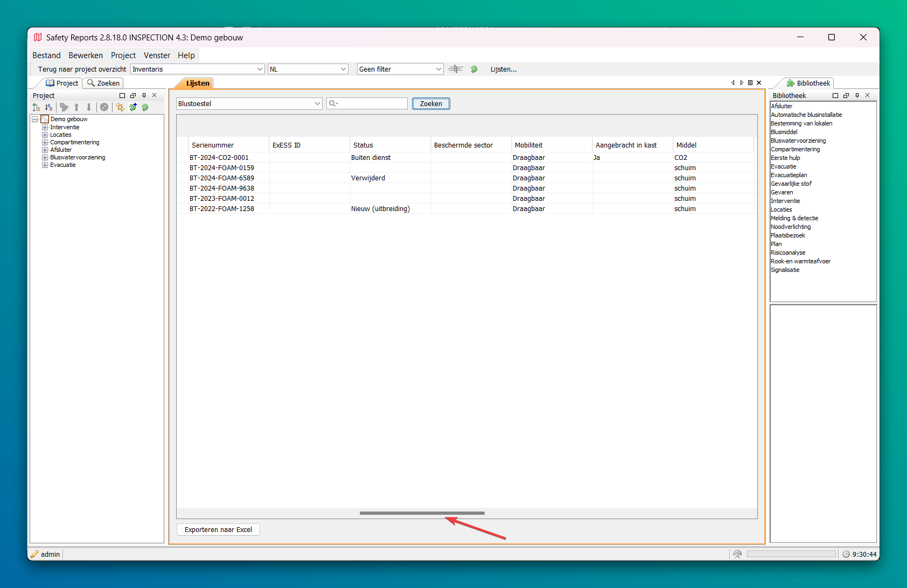Image resolution: width=907 pixels, height=588 pixels.
Task: Pin the Project panel
Action: tap(144, 95)
